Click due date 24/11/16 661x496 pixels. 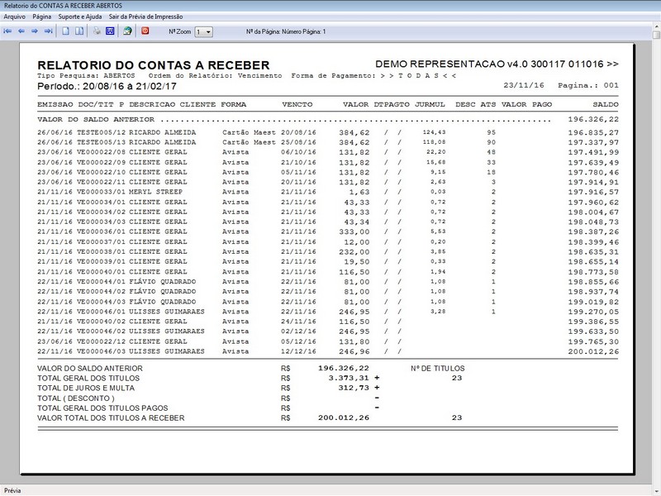pyautogui.click(x=298, y=322)
